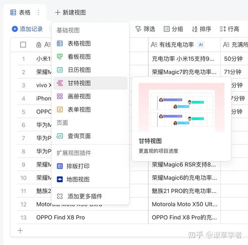
Task: Click the 日历视图 calendar icon
Action: pos(60,70)
